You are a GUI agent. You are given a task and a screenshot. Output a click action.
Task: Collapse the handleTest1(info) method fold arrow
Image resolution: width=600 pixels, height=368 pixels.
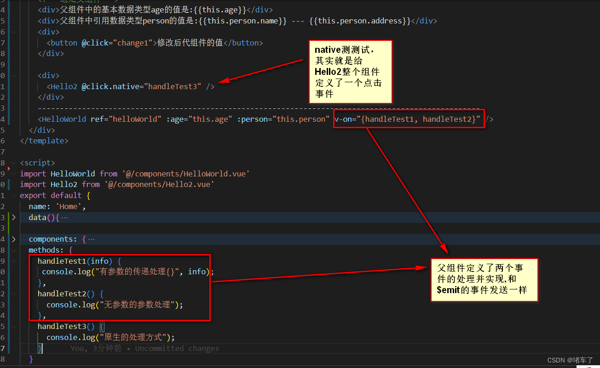point(14,261)
